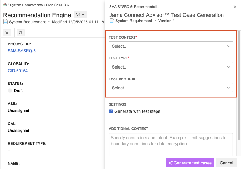Viewport: 241px width, 169px height.
Task: Click the document icon beside Recommendation Engine subtitle
Action: [x=5, y=22]
